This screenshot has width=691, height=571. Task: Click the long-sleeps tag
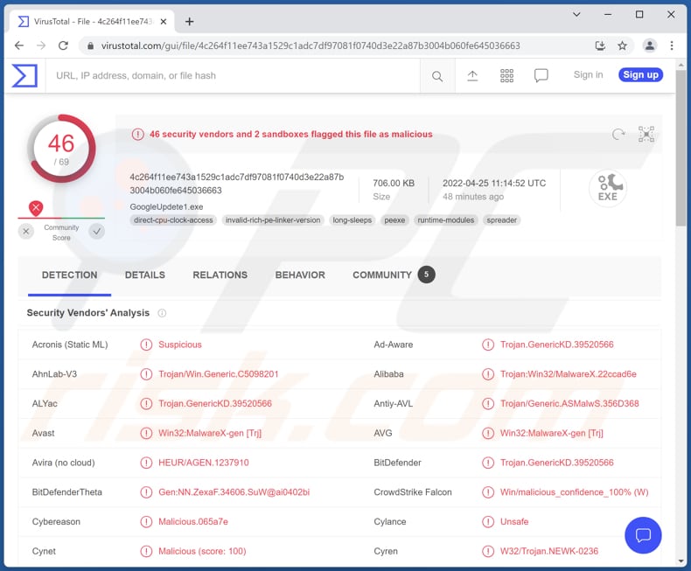point(352,219)
